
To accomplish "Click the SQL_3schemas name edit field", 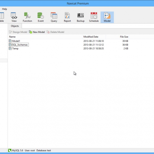I will [20, 45].
